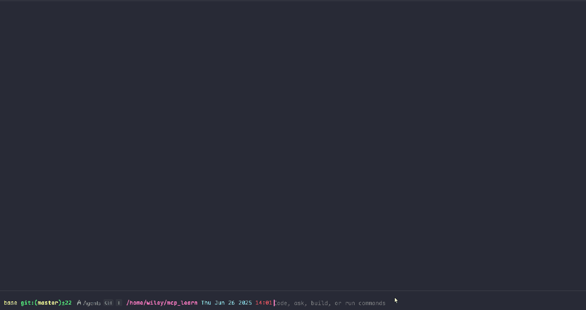Click the Agents sparkle icon
The image size is (586, 310).
click(79, 303)
